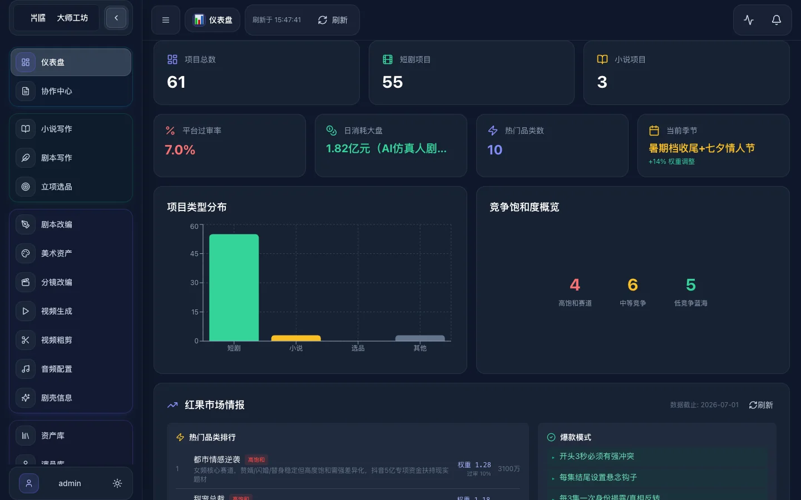
Task: Click the 小说项目 book icon
Action: (x=602, y=59)
